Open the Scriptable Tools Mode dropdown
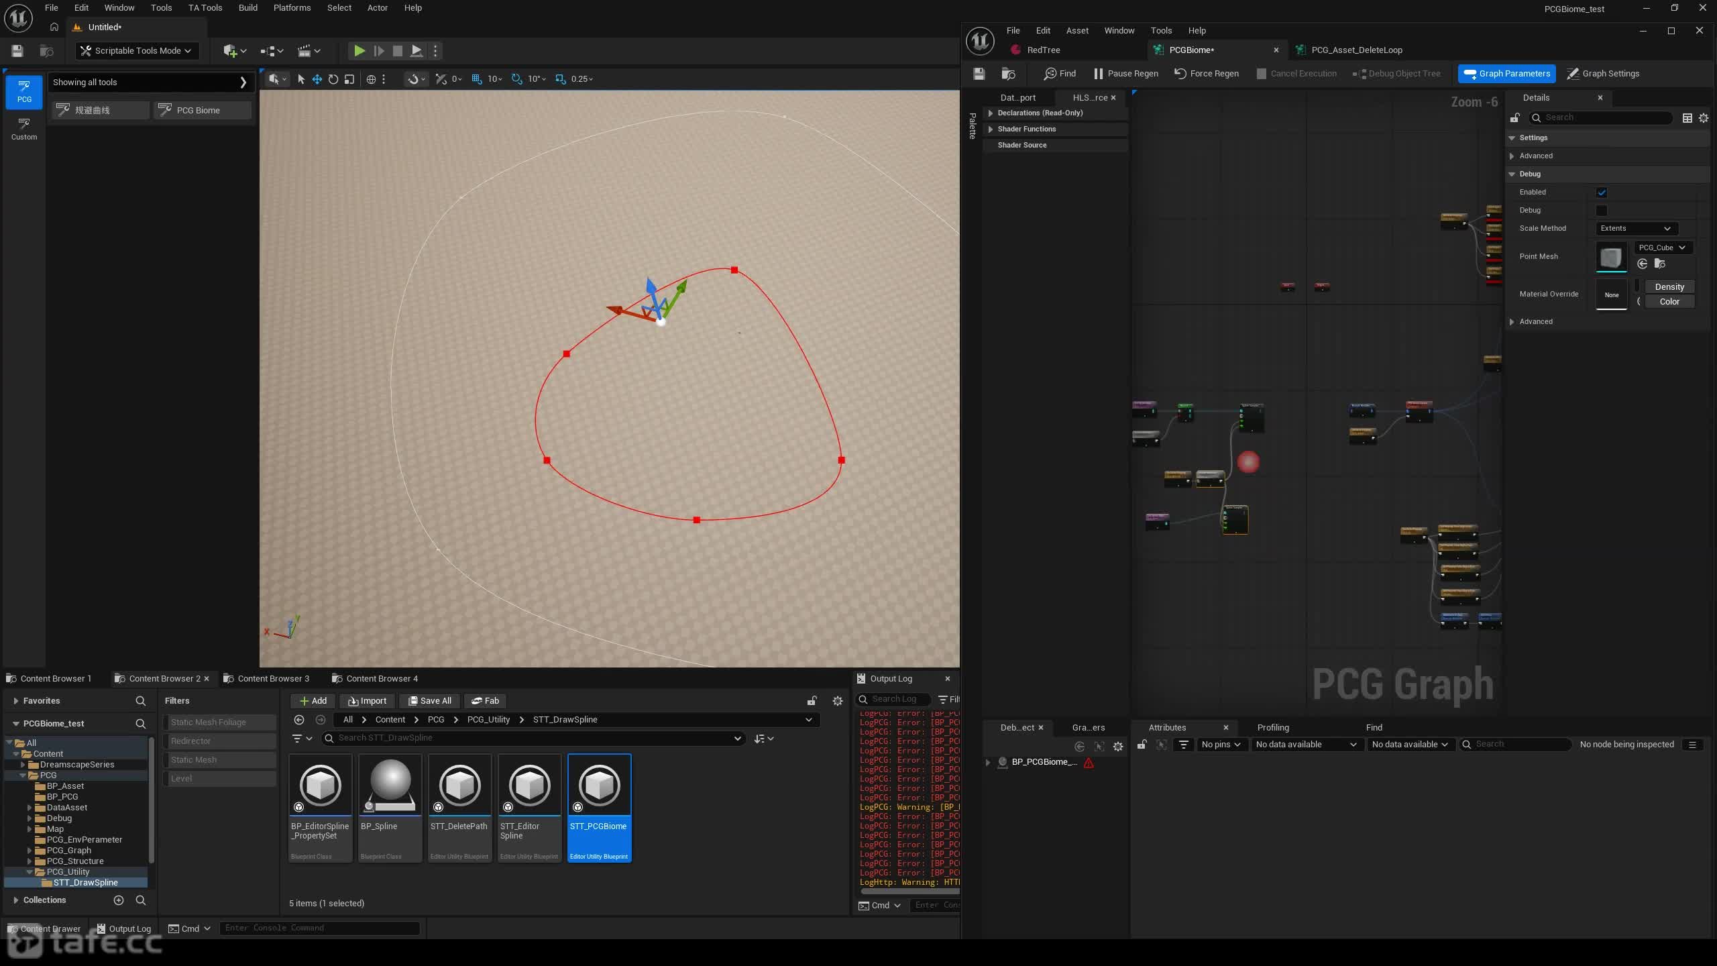The width and height of the screenshot is (1717, 966). pos(135,51)
